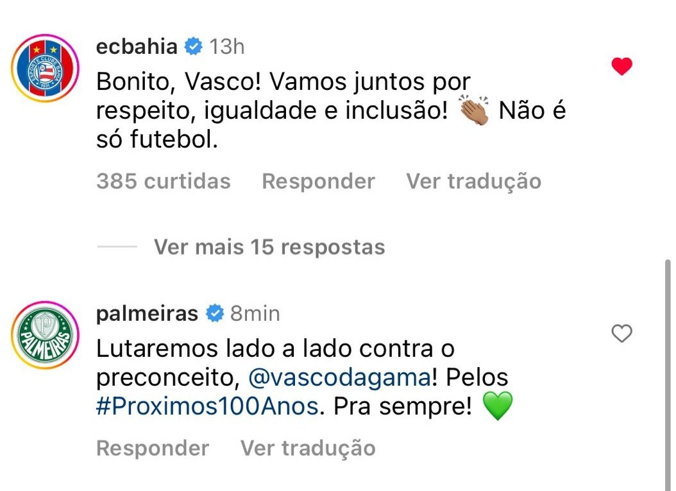Like the palmeiras comment with the heart outline

621,333
